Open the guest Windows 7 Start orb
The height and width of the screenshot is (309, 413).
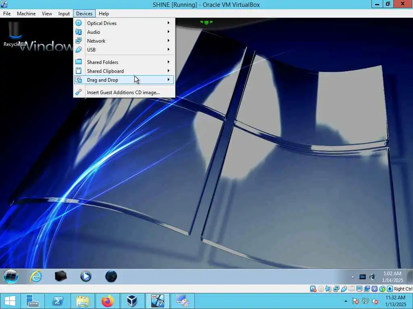click(x=11, y=276)
